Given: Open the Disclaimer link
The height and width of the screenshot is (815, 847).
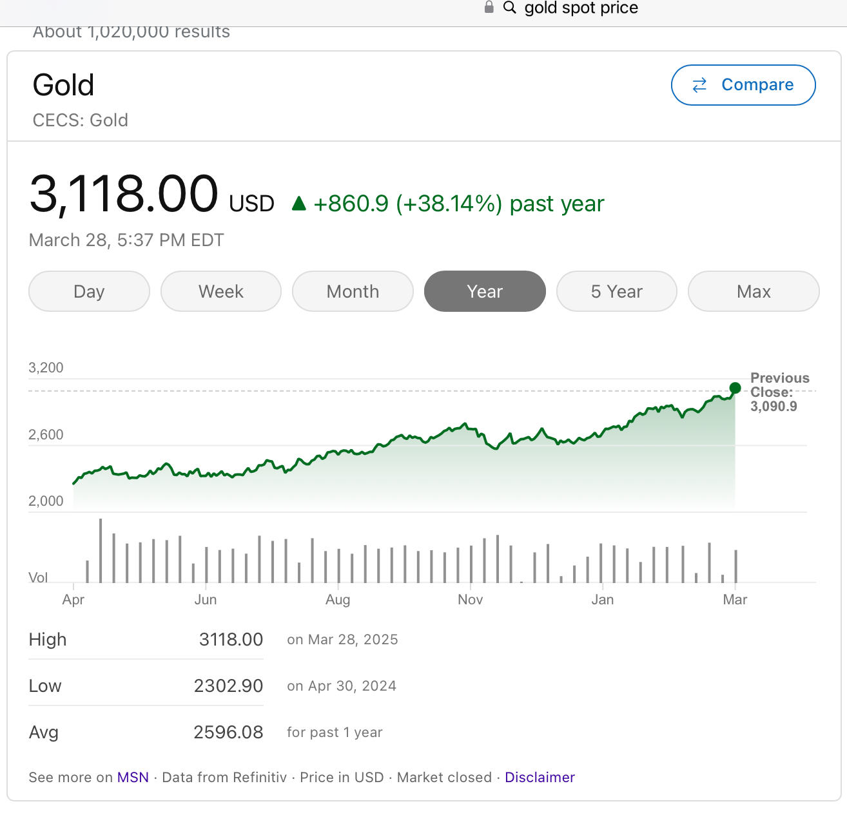Looking at the screenshot, I should click(540, 778).
